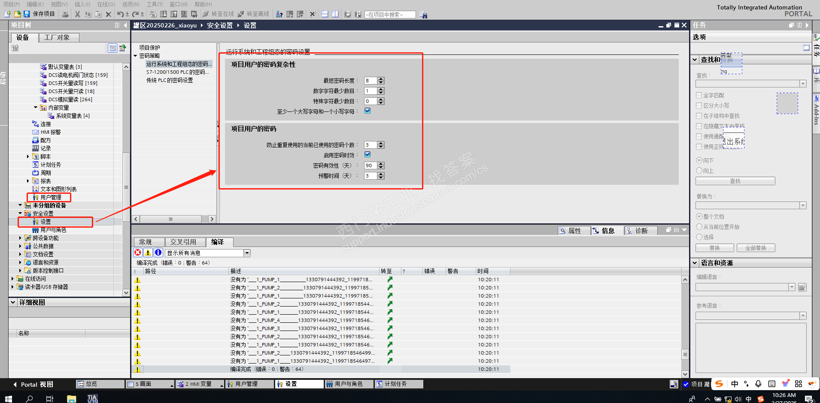Open the 显示所有消息 filter dropdown

click(x=247, y=253)
